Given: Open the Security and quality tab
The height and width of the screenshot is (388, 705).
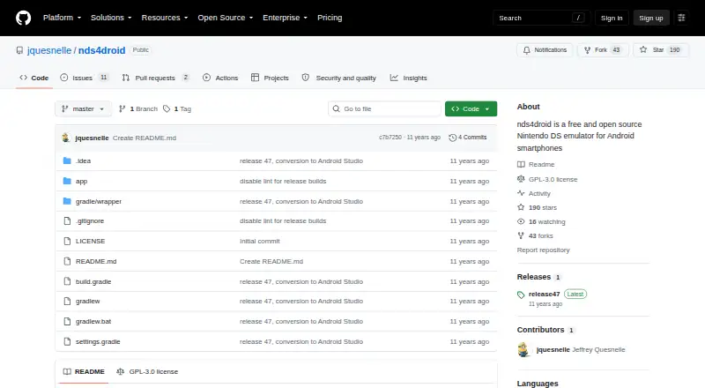Looking at the screenshot, I should tap(339, 78).
